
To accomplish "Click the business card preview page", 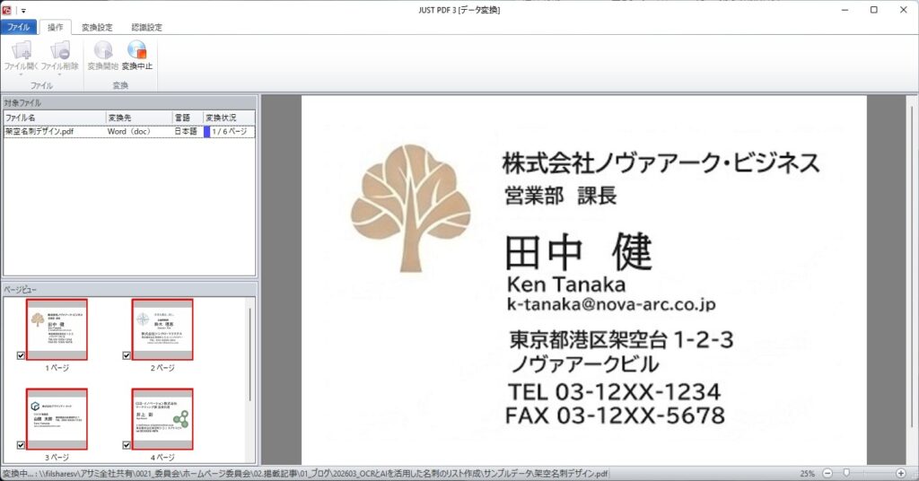I will click(x=583, y=280).
